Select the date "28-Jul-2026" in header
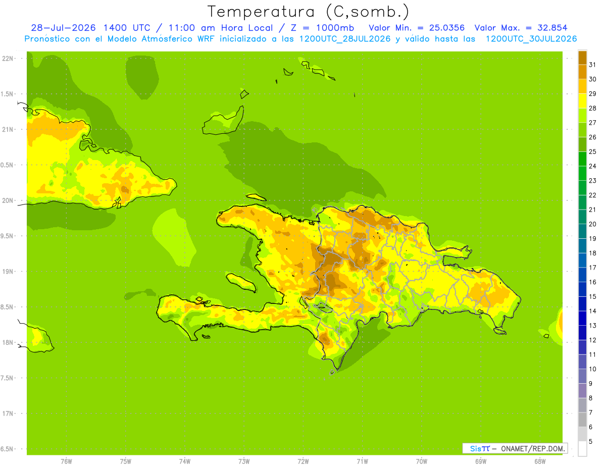The width and height of the screenshot is (606, 468). (64, 28)
